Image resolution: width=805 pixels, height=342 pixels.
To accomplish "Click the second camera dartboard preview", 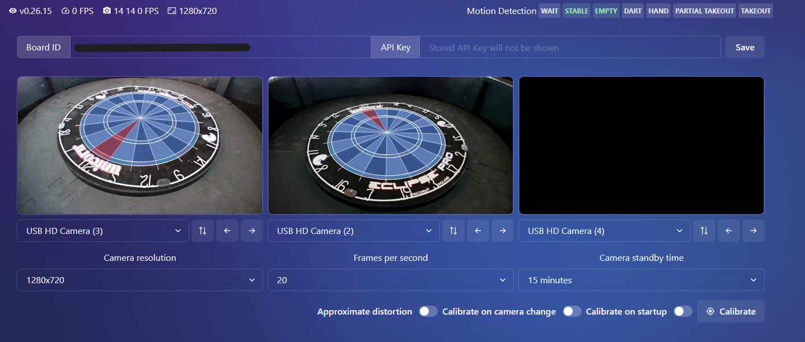I will pos(391,146).
